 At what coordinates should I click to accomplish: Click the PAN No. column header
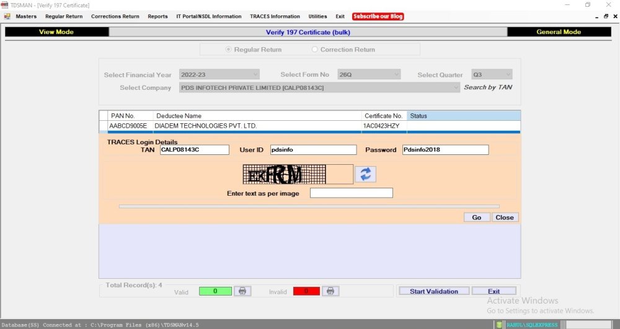[130, 116]
